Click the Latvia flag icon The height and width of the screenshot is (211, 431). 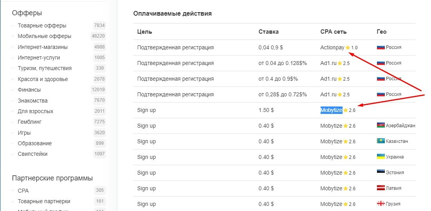point(380,188)
